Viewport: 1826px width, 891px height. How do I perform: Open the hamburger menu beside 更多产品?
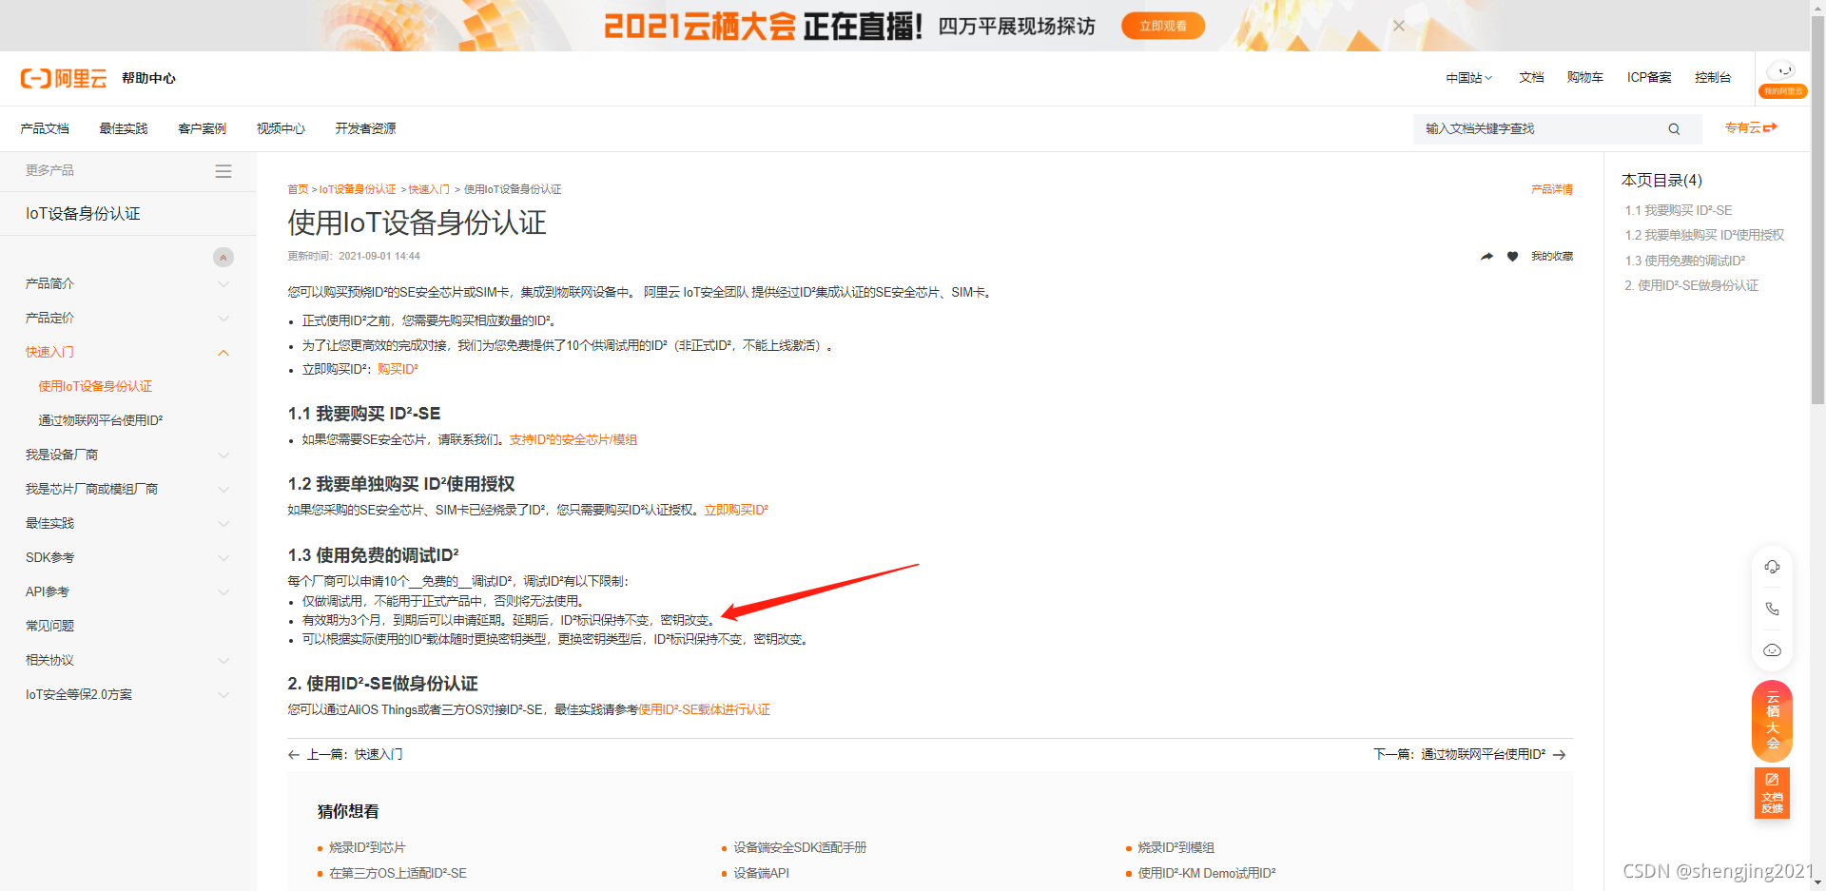pos(223,171)
